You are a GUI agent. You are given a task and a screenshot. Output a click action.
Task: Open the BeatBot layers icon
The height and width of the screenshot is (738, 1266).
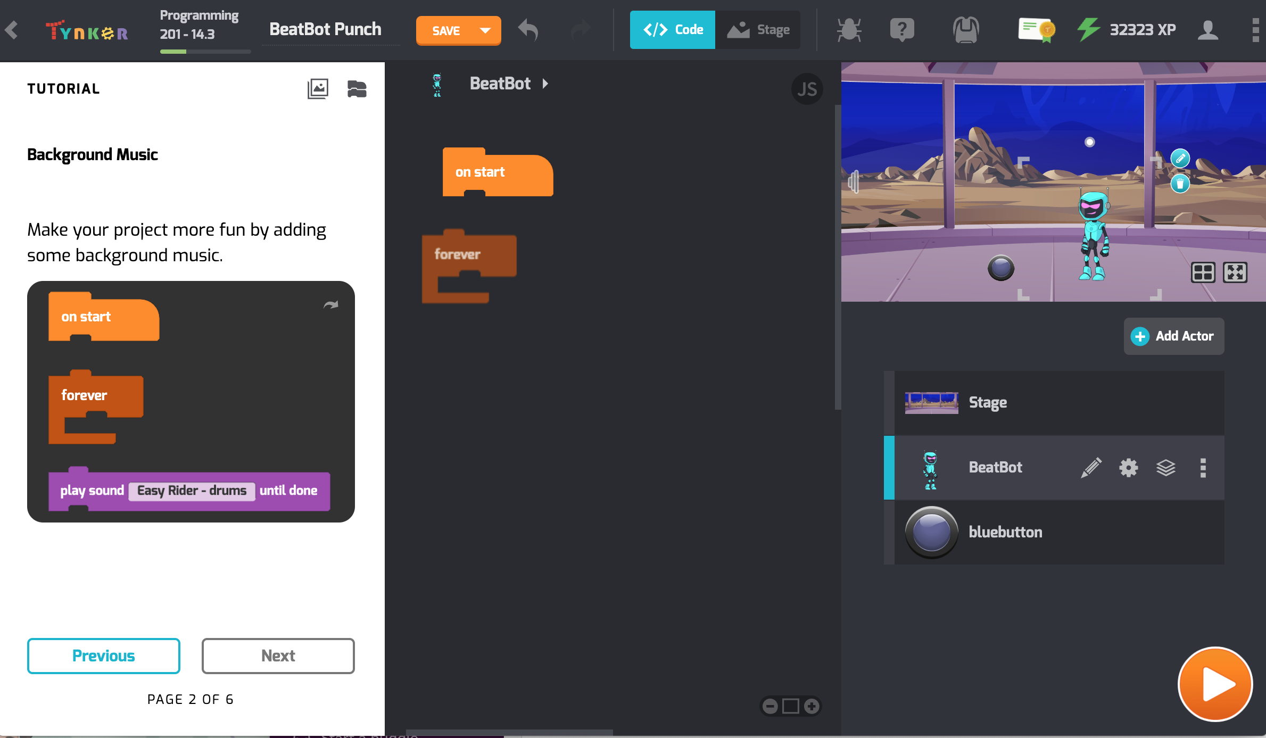pos(1165,468)
